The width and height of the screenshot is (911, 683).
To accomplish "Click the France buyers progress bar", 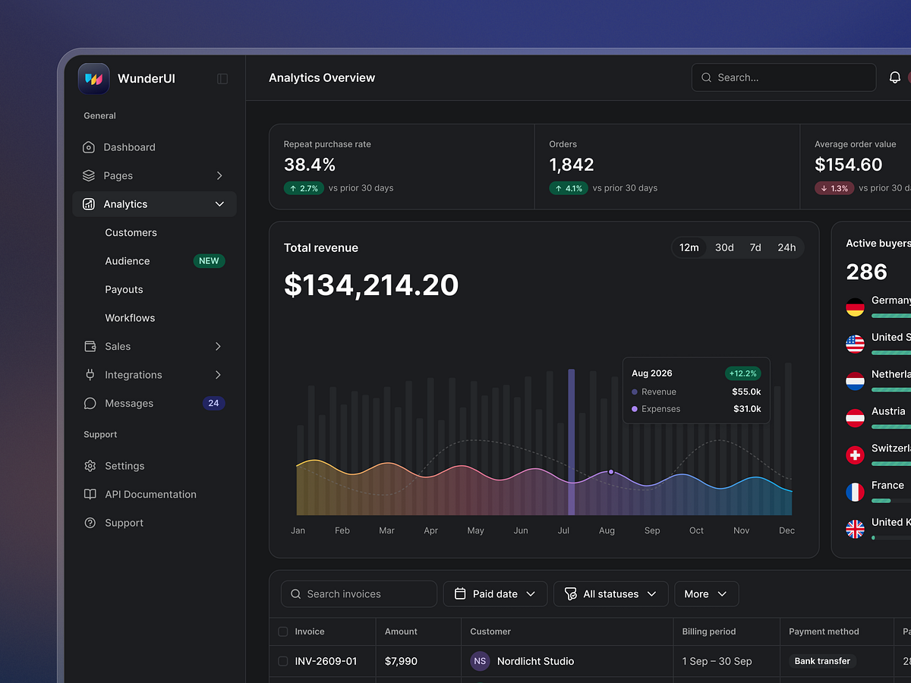I will click(x=891, y=501).
